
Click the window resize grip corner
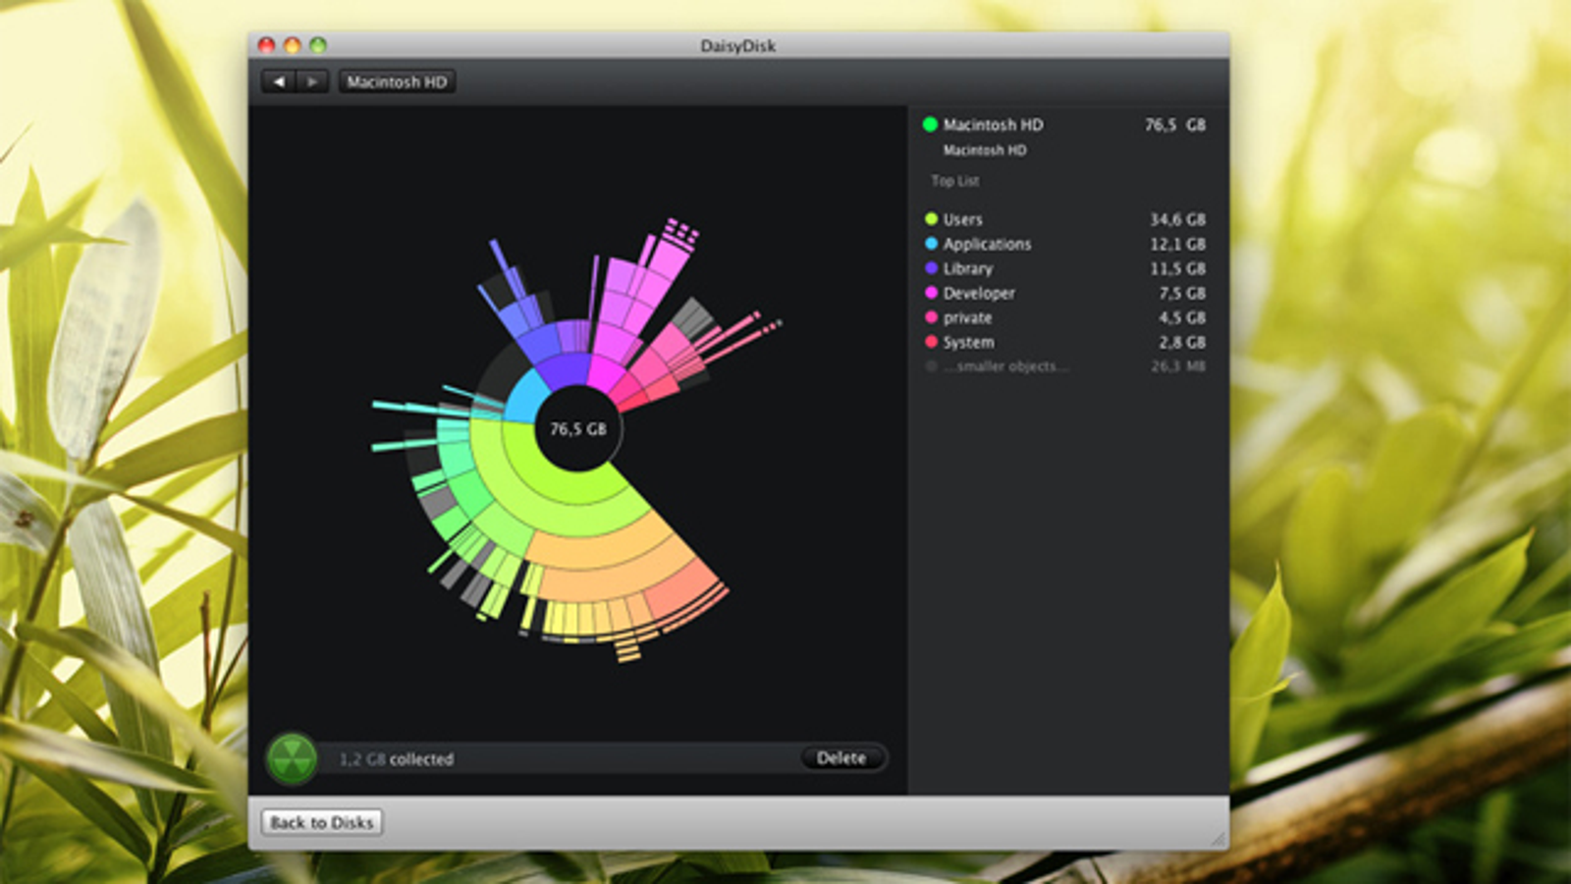point(1219,839)
